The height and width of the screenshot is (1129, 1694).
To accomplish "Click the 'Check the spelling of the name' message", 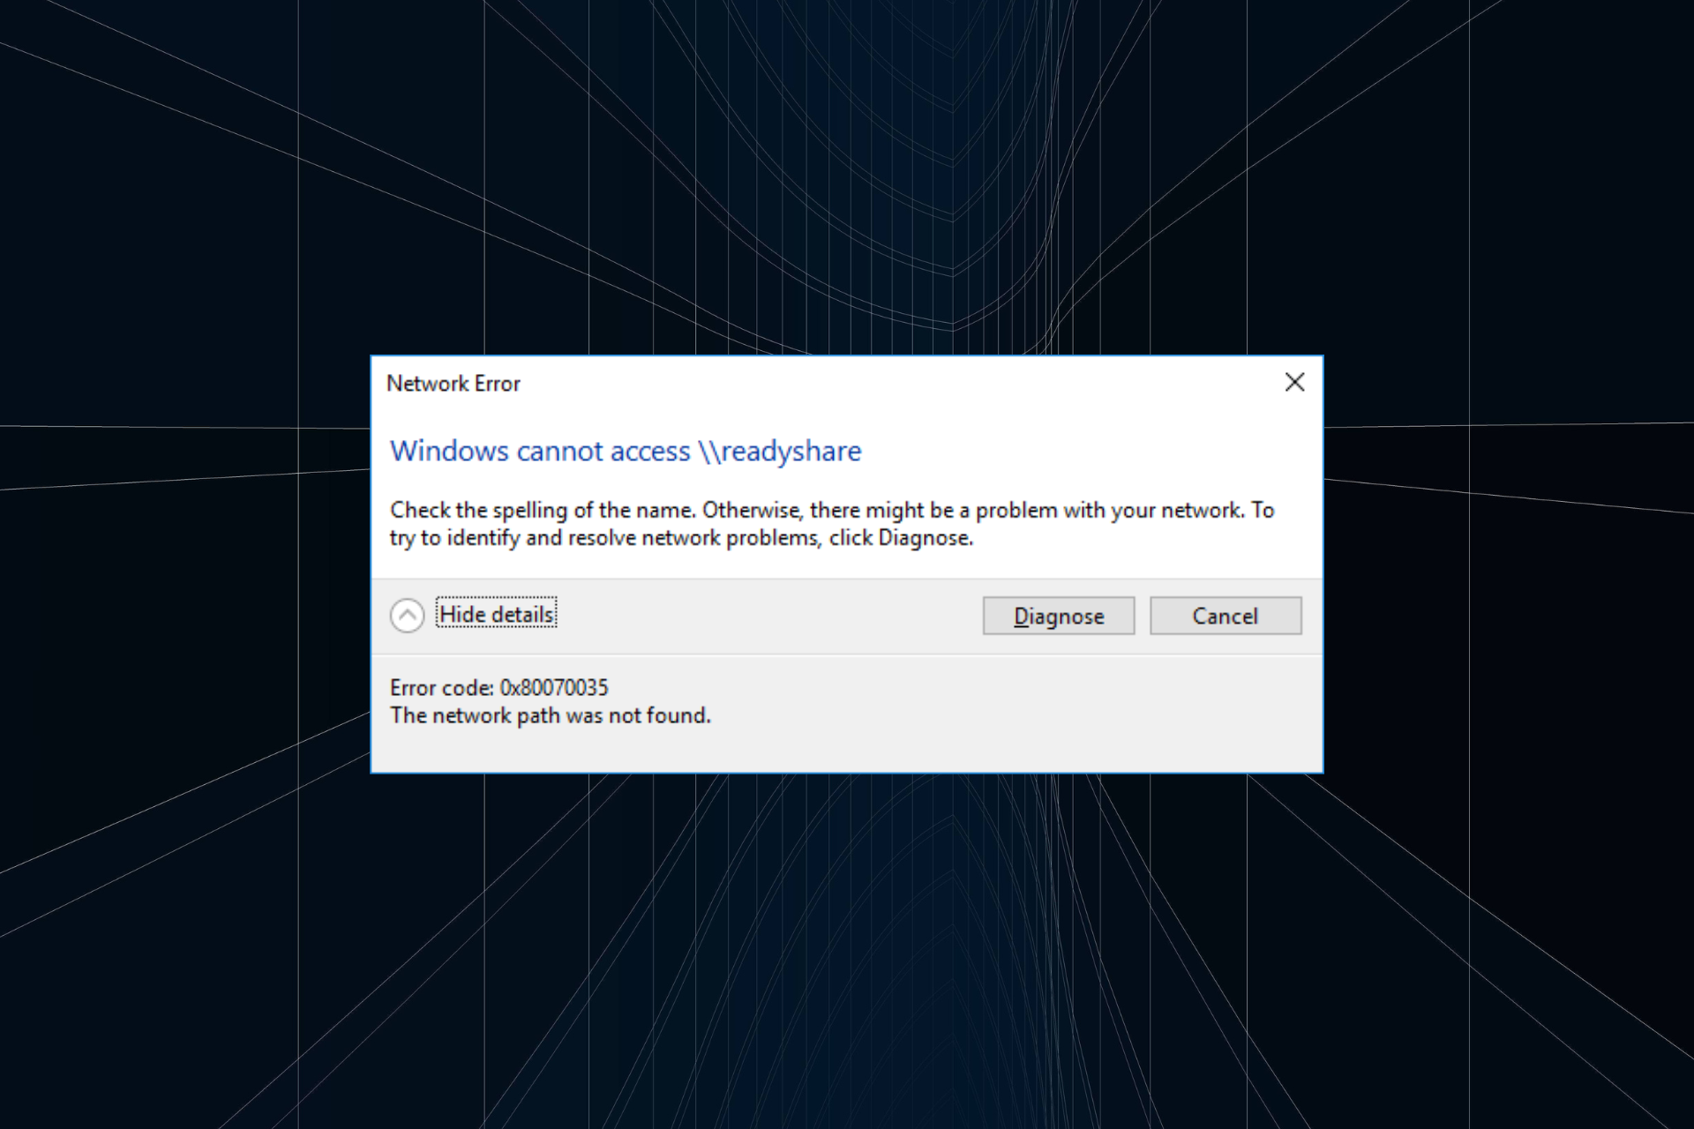I will click(832, 524).
